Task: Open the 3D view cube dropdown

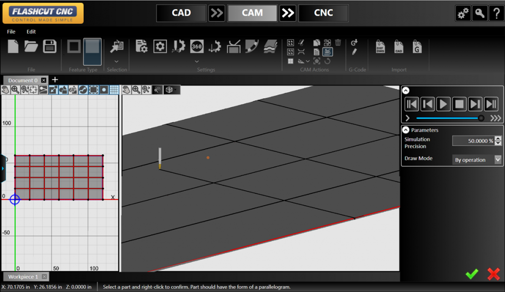Action: 172,90
